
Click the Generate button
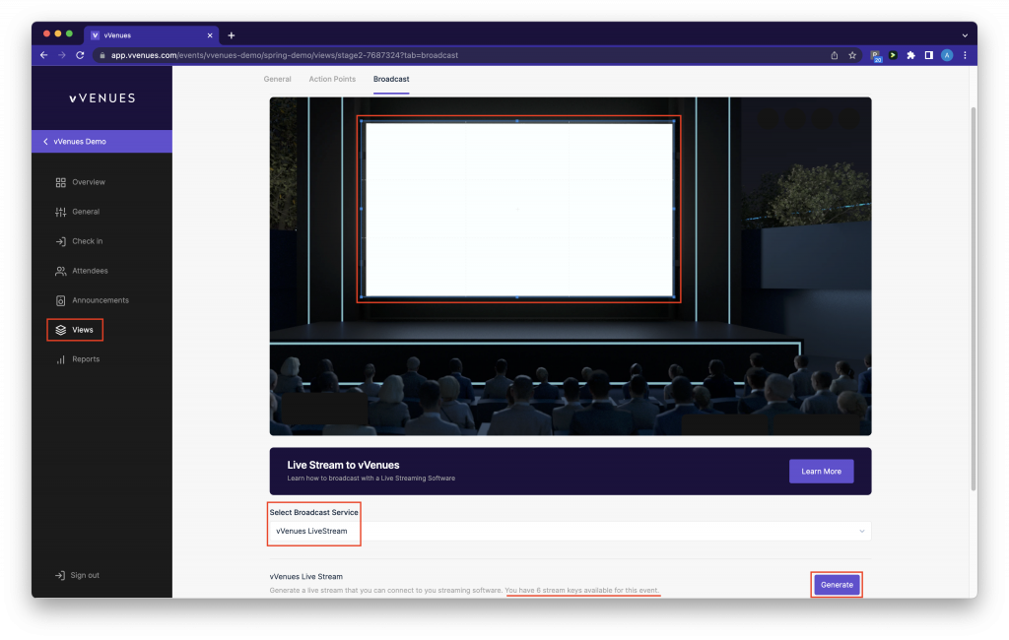pos(837,585)
